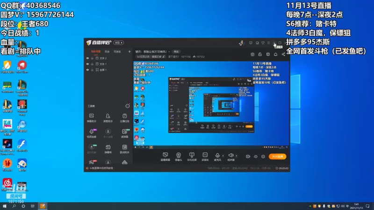
Task: Add a new scene with the plus icon
Action: point(129,51)
